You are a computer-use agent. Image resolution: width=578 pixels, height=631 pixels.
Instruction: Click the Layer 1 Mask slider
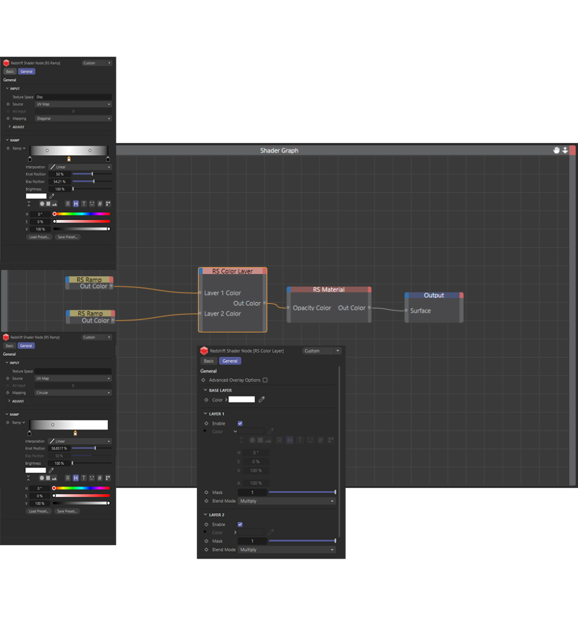point(302,492)
